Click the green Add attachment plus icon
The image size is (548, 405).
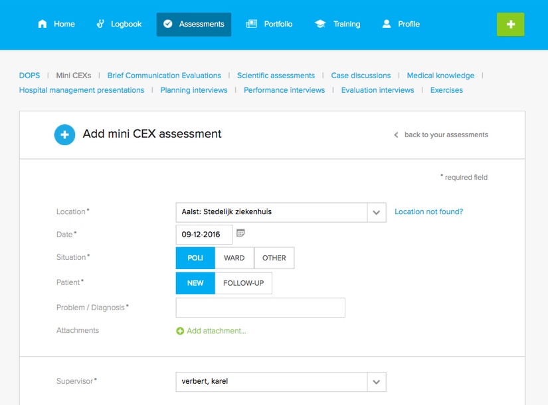tap(180, 331)
